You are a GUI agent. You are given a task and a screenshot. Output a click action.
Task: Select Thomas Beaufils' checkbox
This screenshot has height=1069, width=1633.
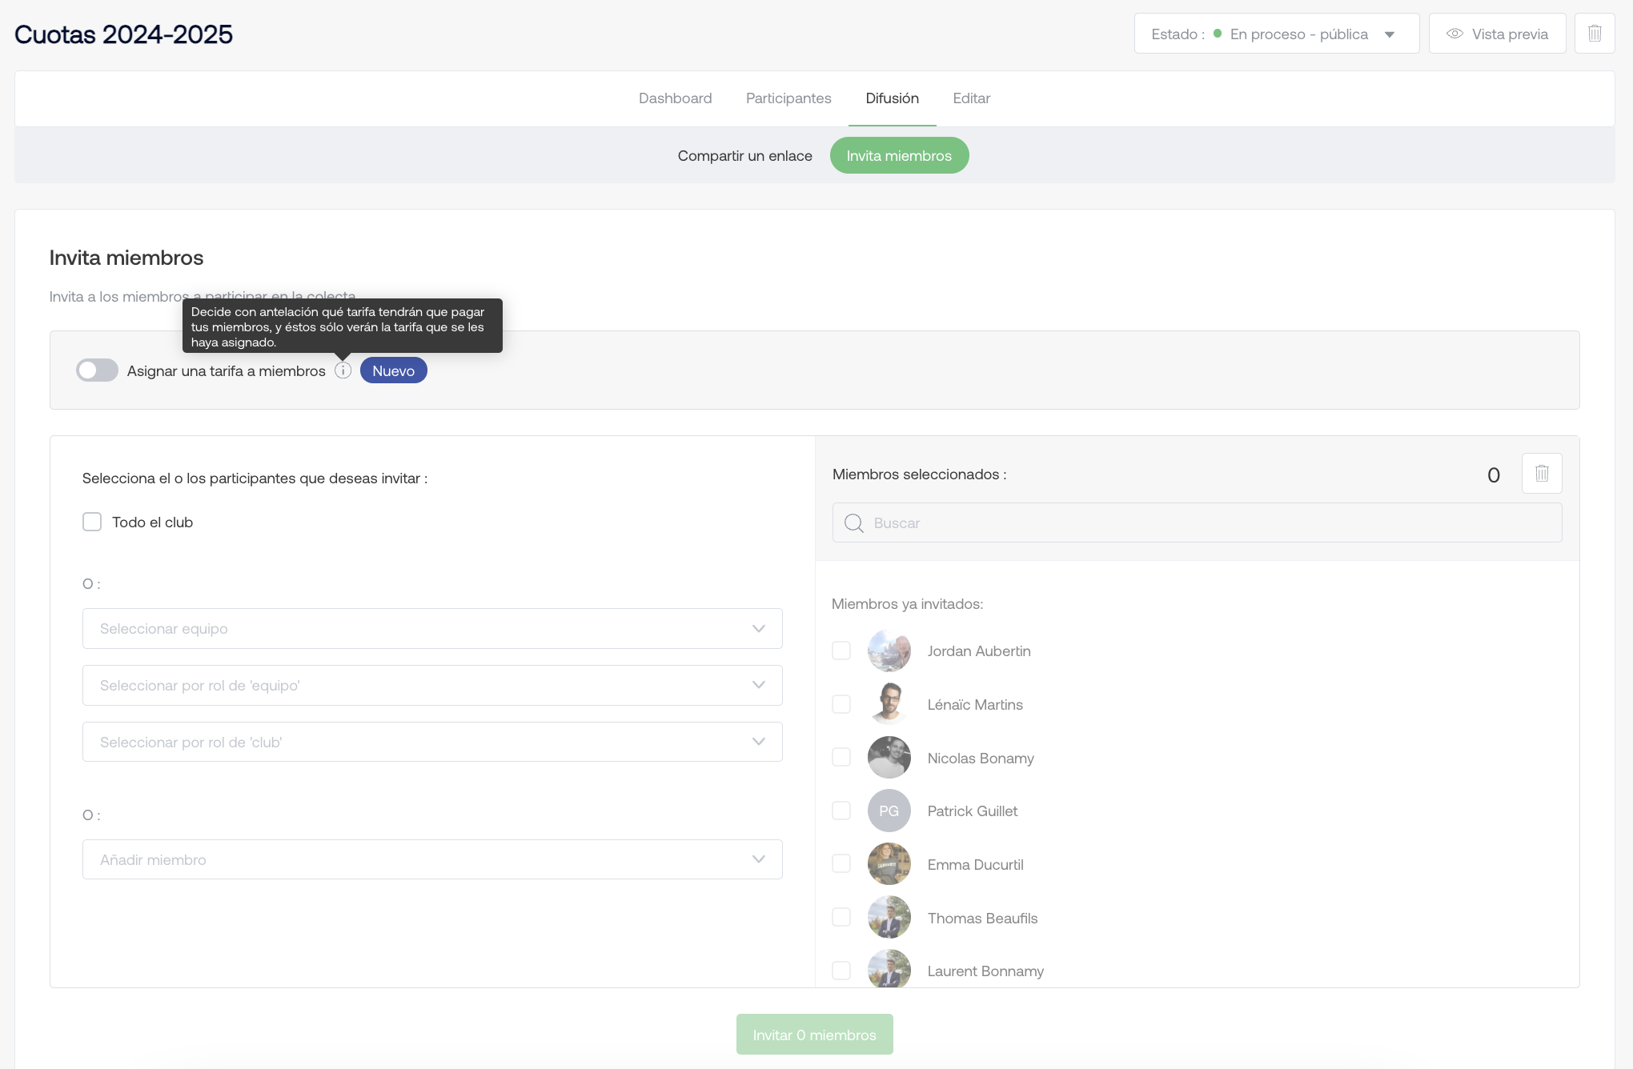click(x=841, y=917)
